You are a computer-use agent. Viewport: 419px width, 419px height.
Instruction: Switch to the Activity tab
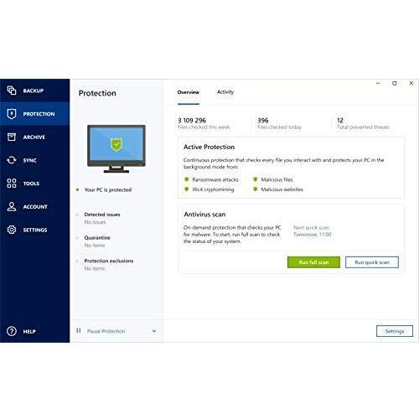click(x=225, y=92)
